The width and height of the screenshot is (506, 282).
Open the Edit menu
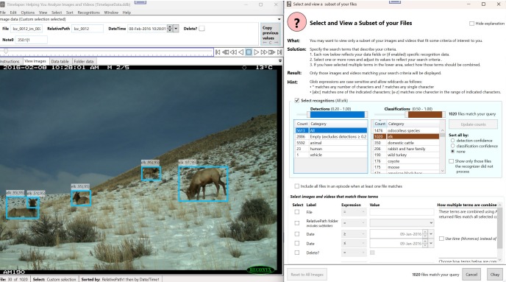click(13, 13)
